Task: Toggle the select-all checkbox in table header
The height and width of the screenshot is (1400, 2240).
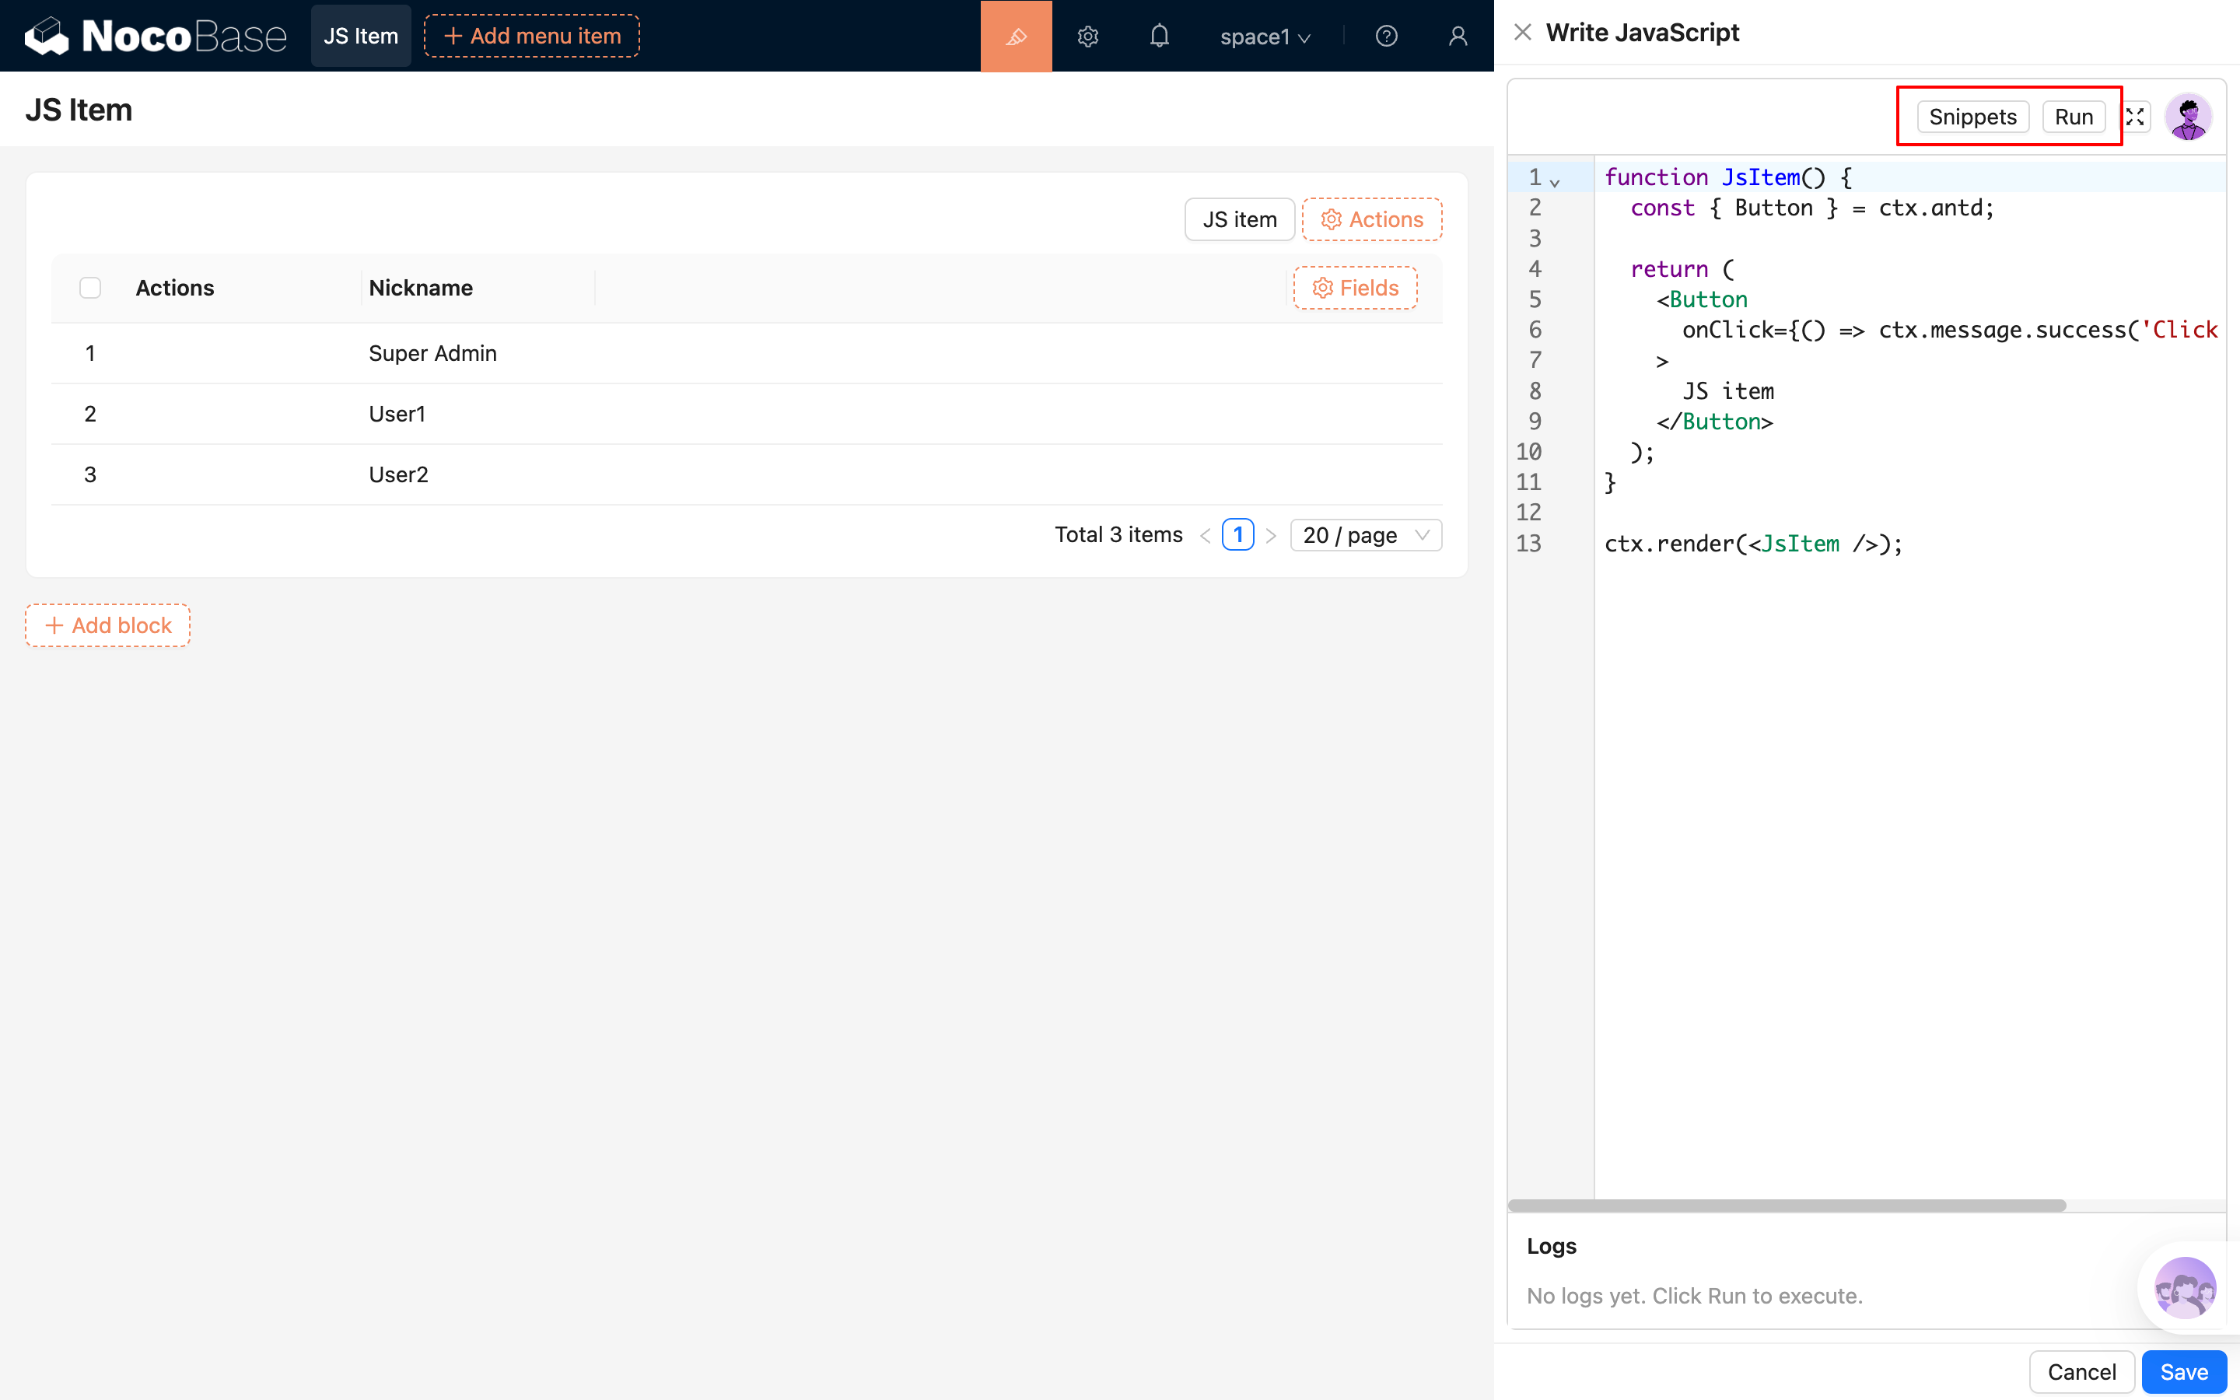Action: (x=89, y=288)
